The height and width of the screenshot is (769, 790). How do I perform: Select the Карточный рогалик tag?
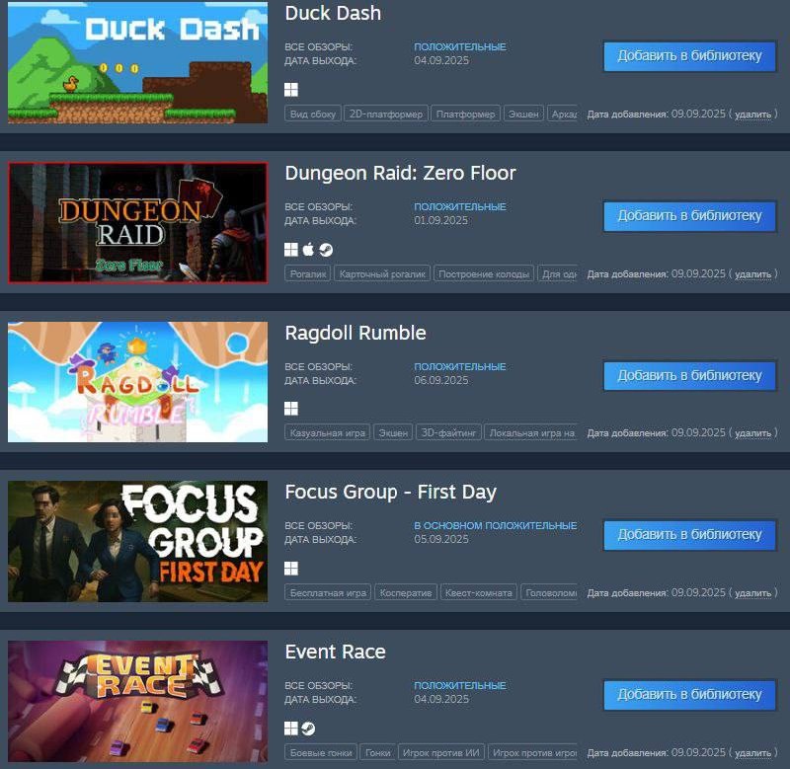click(382, 274)
